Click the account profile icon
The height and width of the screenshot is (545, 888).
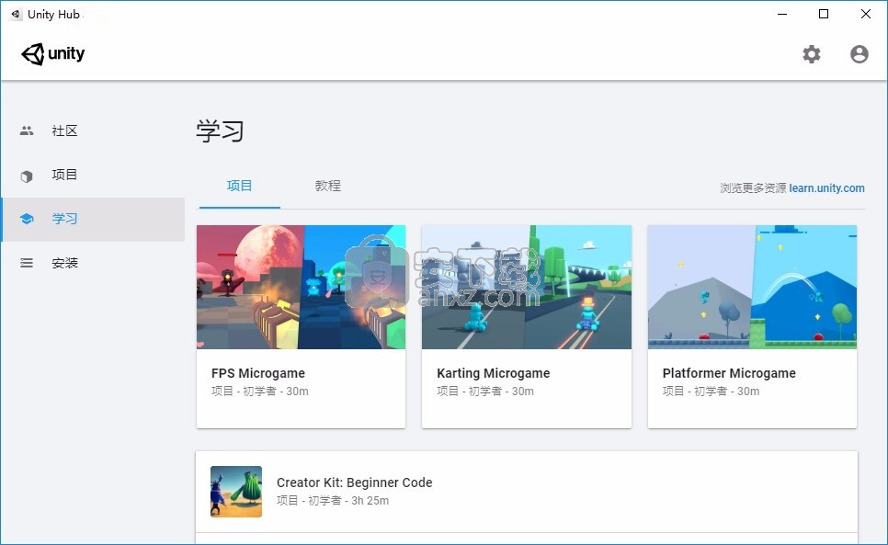point(859,54)
